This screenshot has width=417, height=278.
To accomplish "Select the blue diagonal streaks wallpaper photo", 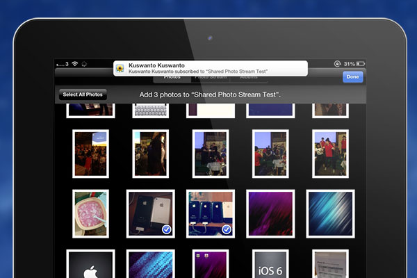I will [x=330, y=214].
